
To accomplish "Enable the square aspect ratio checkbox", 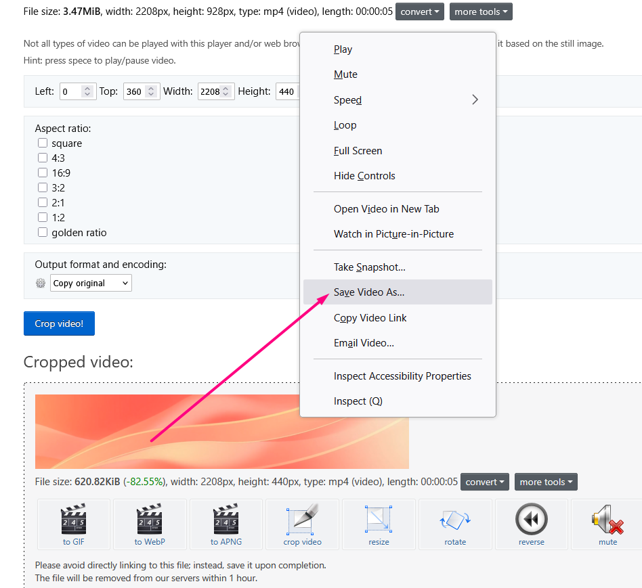I will pos(43,143).
